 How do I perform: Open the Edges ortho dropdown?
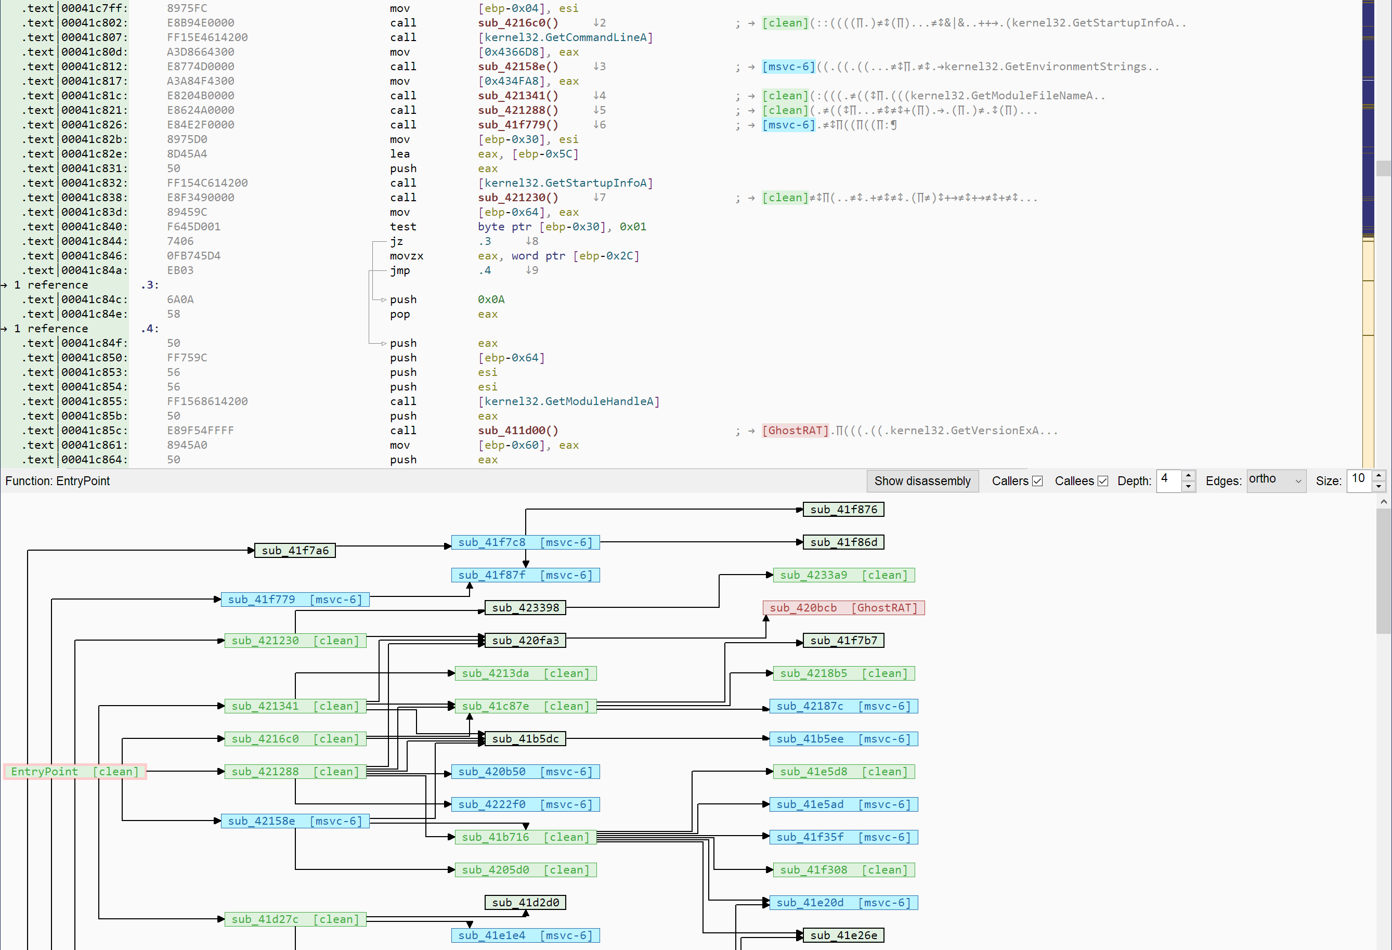tap(1276, 480)
